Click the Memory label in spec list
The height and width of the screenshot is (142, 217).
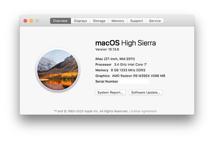pos(102,70)
